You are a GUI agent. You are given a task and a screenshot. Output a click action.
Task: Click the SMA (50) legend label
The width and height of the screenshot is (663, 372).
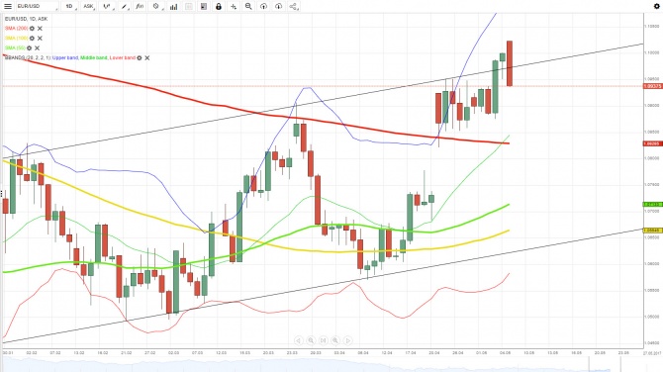click(15, 47)
